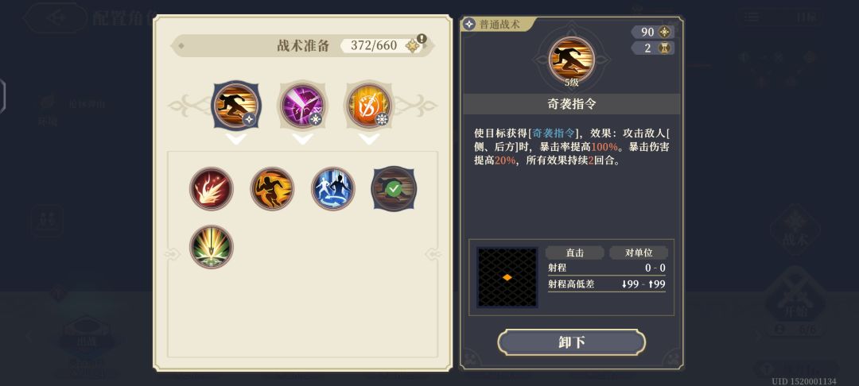The width and height of the screenshot is (859, 386).
Task: Tap the range grid preview thumbnail
Action: [507, 277]
